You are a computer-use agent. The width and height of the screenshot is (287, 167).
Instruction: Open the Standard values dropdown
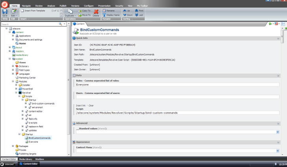pos(278,132)
